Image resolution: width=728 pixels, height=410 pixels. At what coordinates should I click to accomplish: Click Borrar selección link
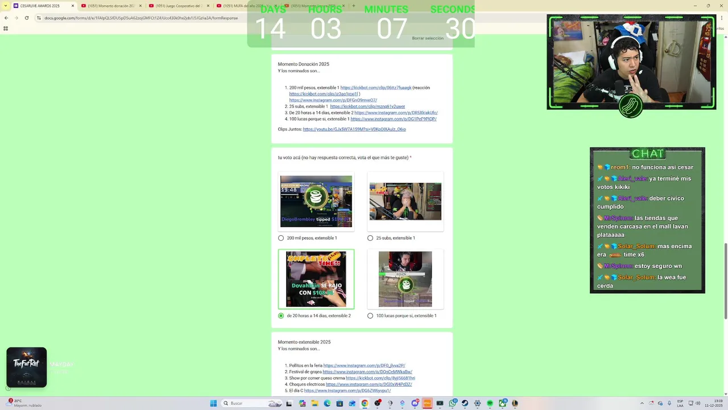428,38
